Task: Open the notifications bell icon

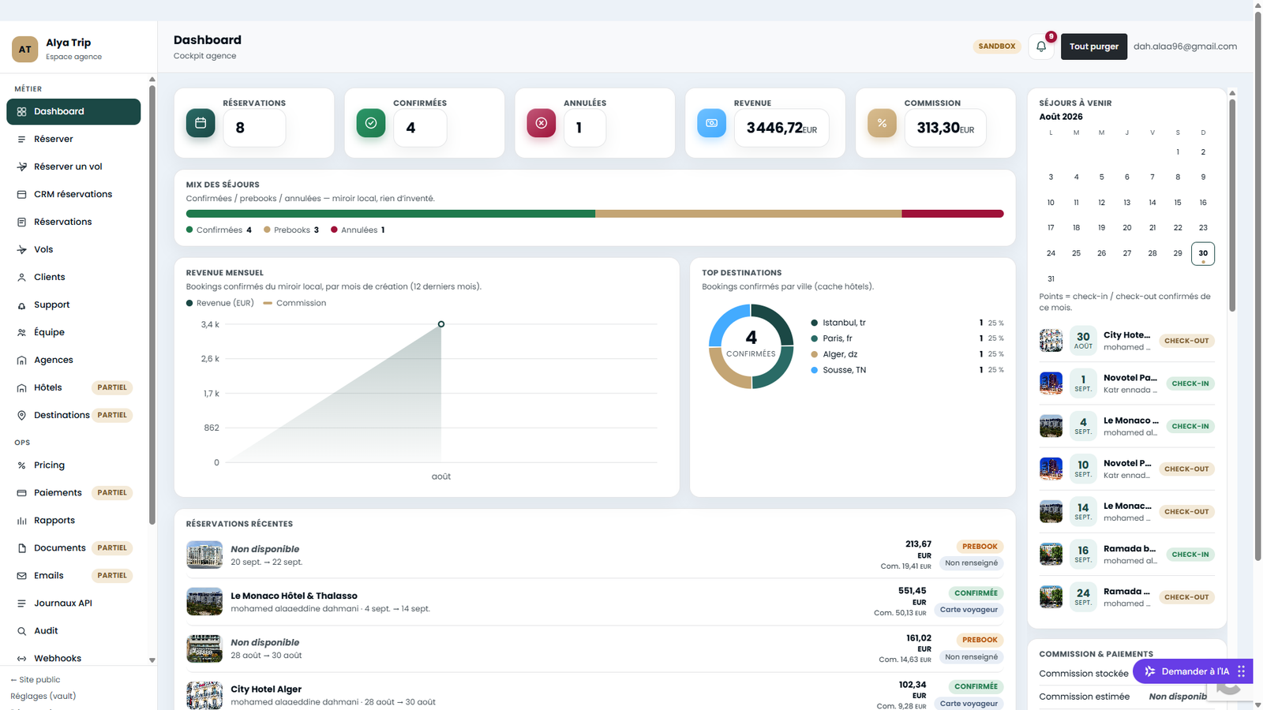Action: coord(1041,47)
